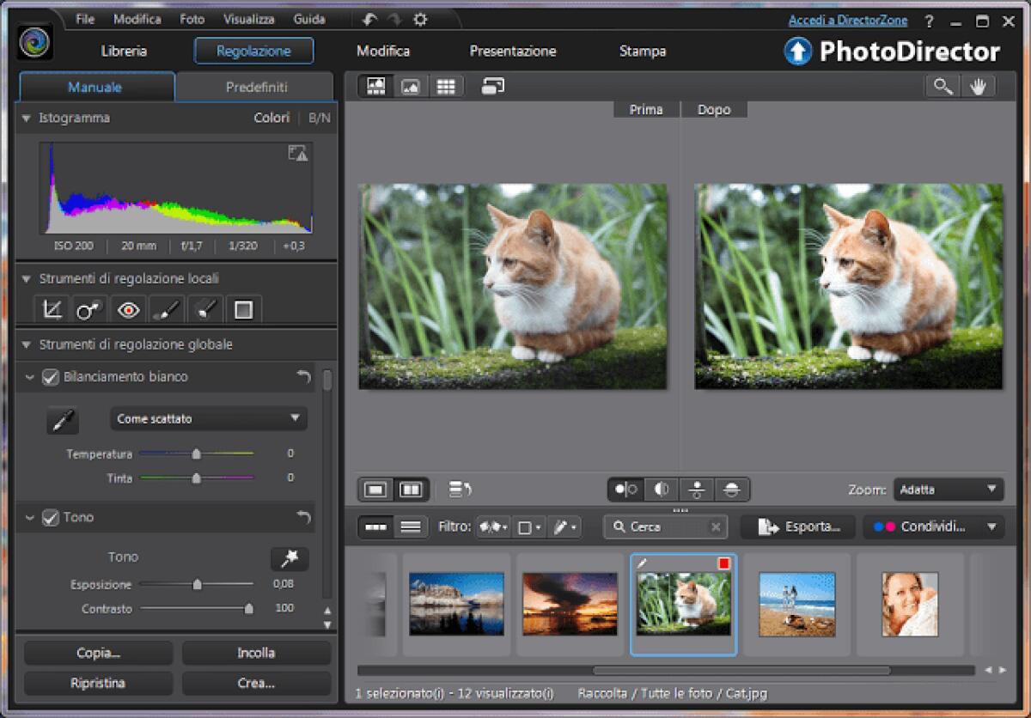Click the auto tone magic wand icon
Screen dimensions: 1031x718
click(290, 558)
